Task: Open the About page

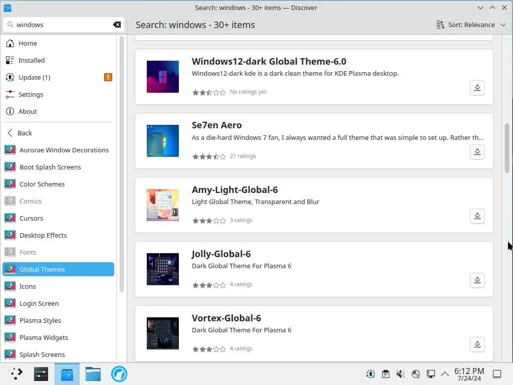Action: pyautogui.click(x=58, y=111)
